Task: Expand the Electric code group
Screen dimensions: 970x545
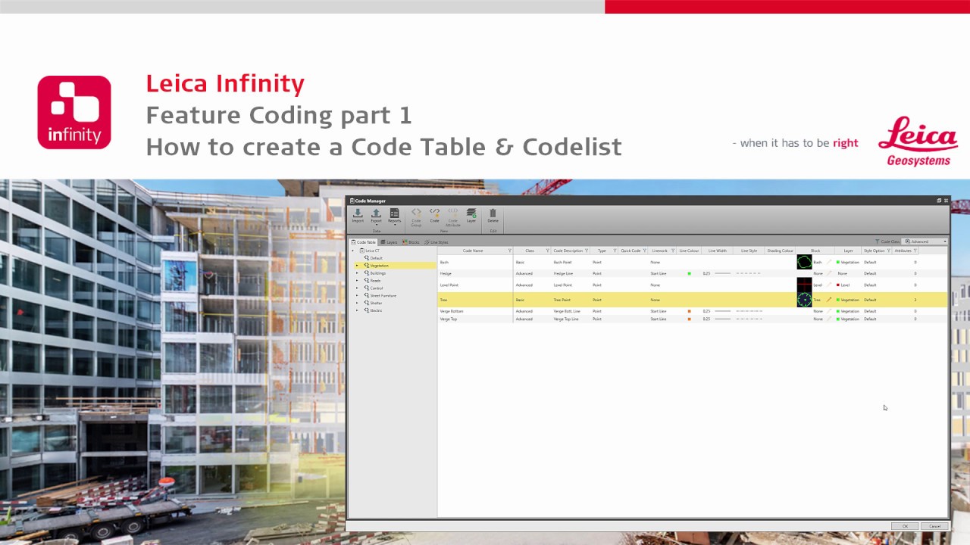Action: pos(357,310)
